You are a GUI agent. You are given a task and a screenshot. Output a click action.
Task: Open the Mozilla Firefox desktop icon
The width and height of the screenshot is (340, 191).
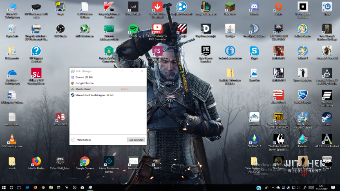click(36, 161)
